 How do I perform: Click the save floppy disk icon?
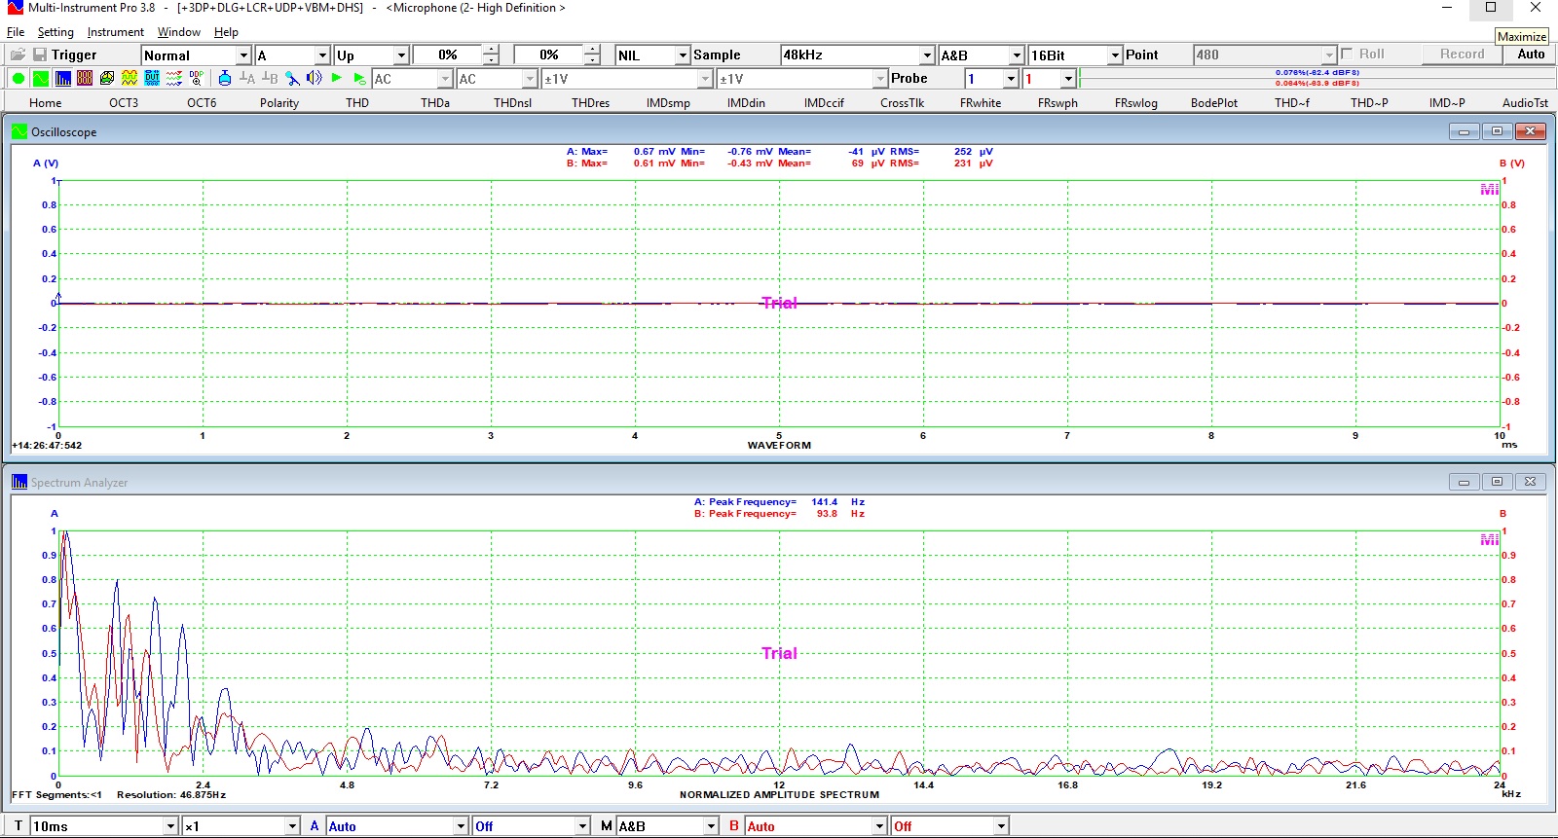[x=40, y=55]
